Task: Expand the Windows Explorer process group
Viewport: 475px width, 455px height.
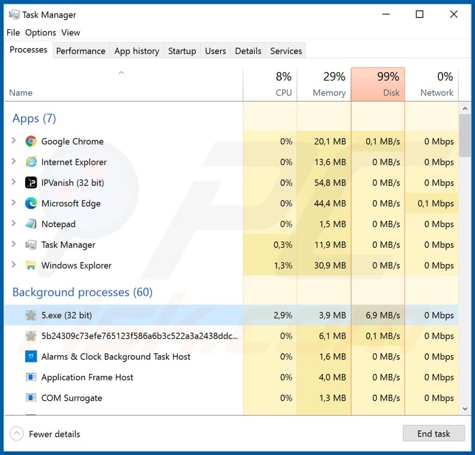Action: pyautogui.click(x=13, y=265)
